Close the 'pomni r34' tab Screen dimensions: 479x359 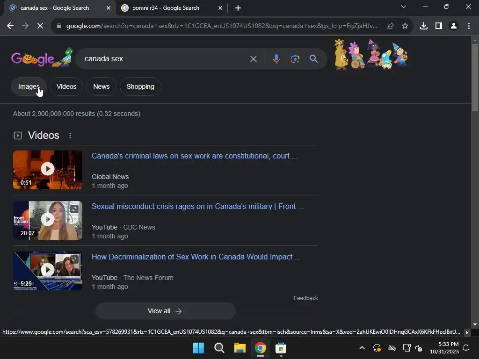220,8
